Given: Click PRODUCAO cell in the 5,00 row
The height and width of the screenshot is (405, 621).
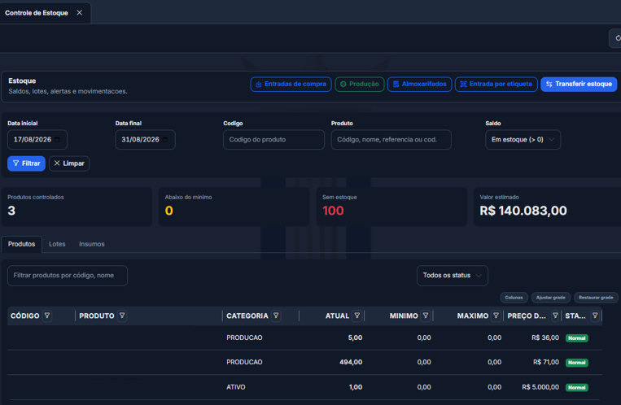Looking at the screenshot, I should [244, 337].
